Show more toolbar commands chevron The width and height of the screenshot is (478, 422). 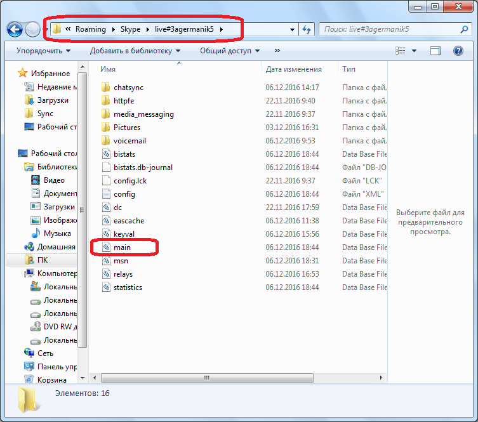point(277,51)
